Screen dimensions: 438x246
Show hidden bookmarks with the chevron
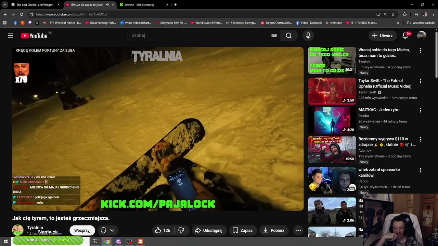(x=398, y=23)
